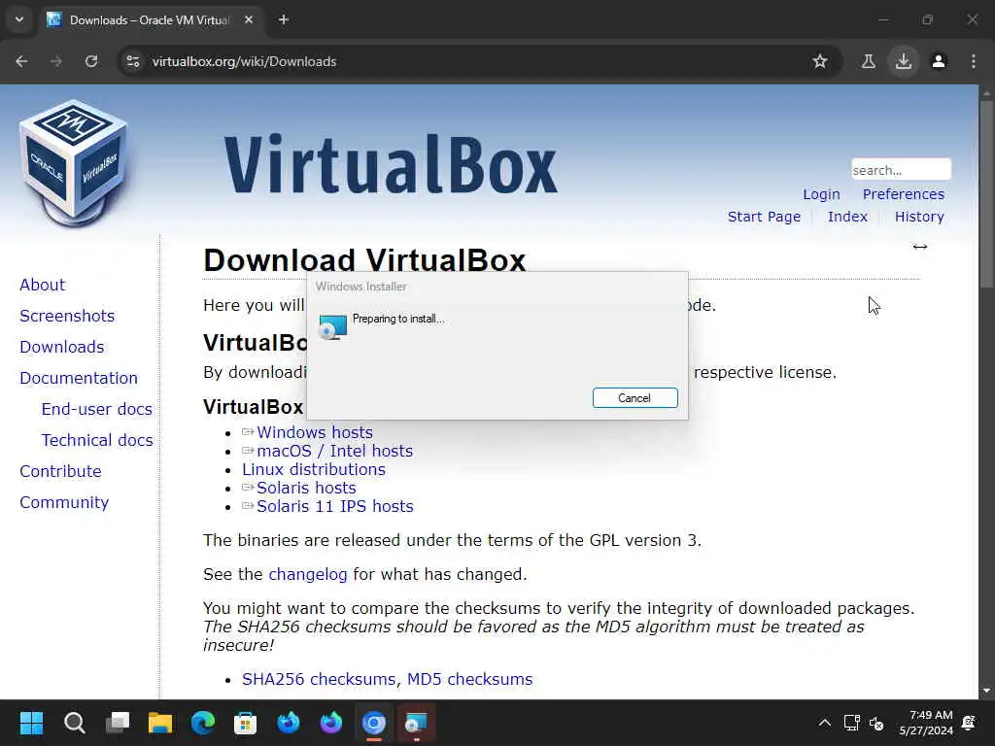Open the Windows Start menu

pyautogui.click(x=31, y=723)
